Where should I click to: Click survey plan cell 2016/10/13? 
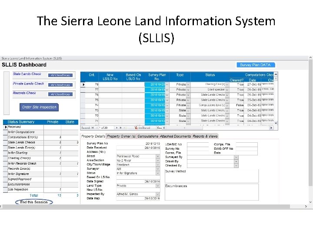pos(155,121)
